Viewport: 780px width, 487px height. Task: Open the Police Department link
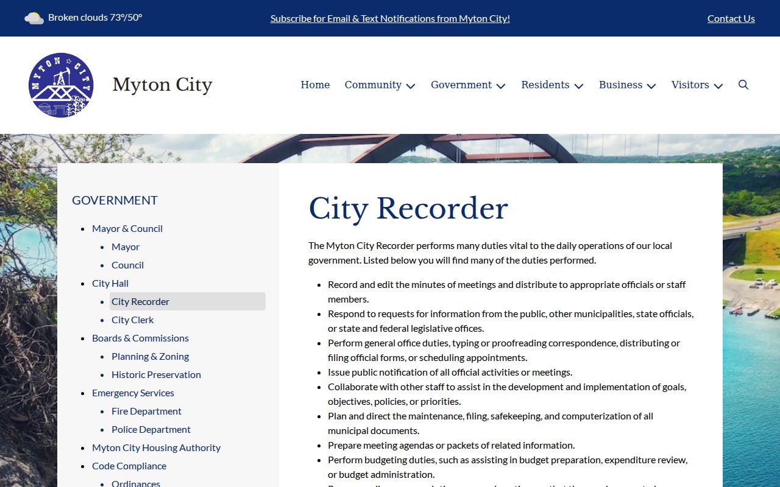click(151, 429)
